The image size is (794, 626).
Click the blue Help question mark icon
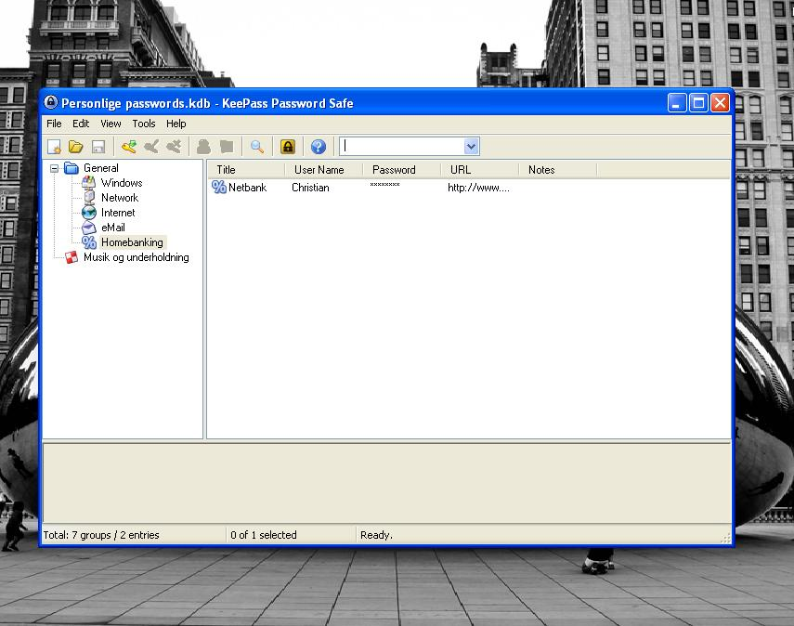click(x=319, y=147)
